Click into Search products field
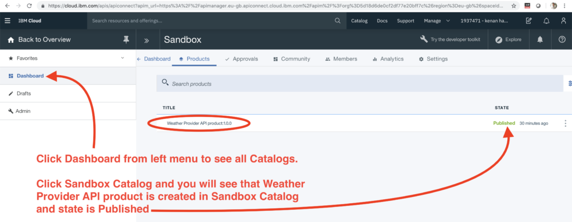This screenshot has height=222, width=572. [360, 83]
